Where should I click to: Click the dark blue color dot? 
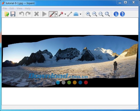click(80, 82)
